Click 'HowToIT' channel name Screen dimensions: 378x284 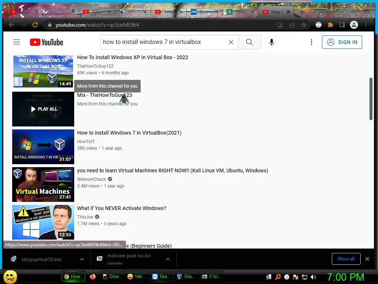click(x=86, y=142)
